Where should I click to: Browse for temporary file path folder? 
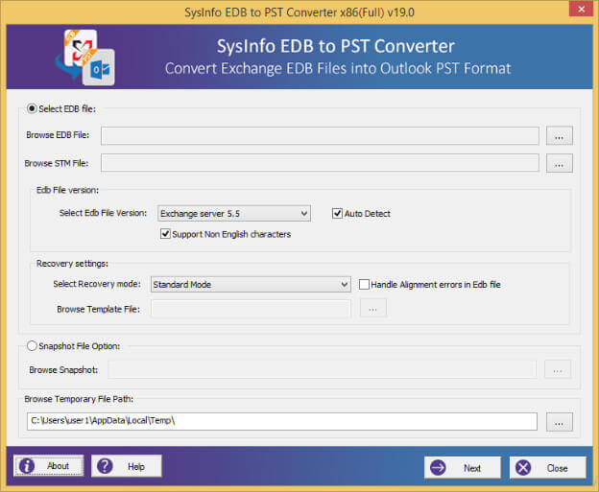[560, 422]
